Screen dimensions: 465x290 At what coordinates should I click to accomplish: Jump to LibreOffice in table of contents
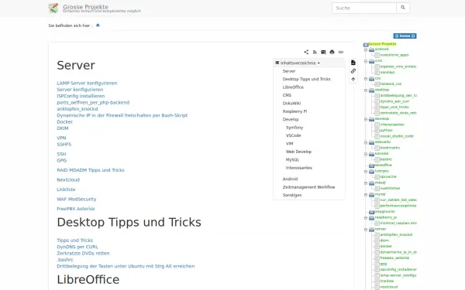point(293,87)
